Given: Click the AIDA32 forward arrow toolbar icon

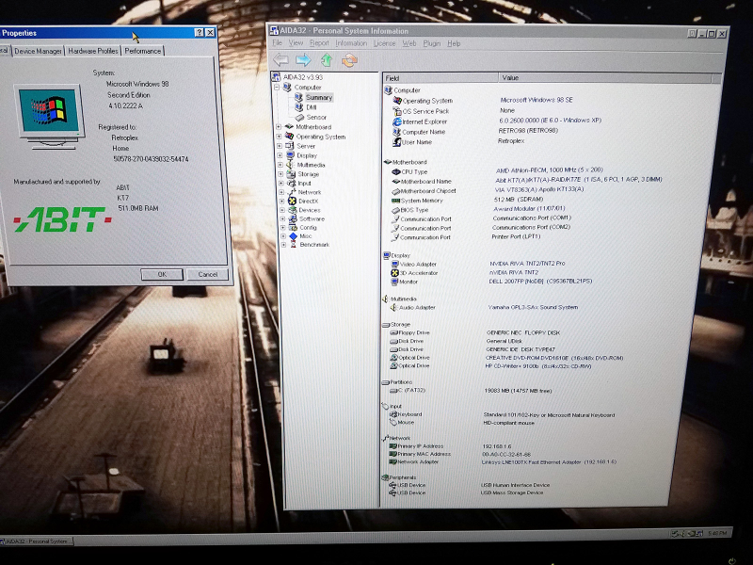Looking at the screenshot, I should point(303,60).
